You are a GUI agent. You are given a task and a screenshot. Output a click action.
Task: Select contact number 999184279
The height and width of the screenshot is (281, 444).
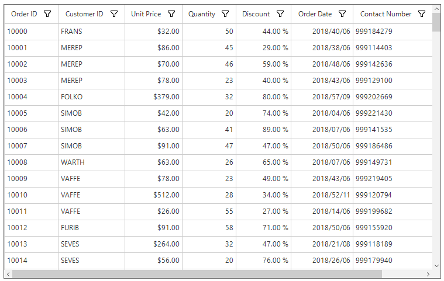[393, 32]
